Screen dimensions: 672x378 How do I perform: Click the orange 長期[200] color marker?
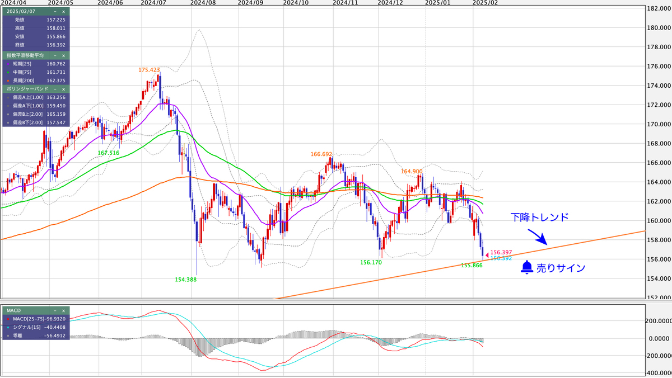(7, 81)
